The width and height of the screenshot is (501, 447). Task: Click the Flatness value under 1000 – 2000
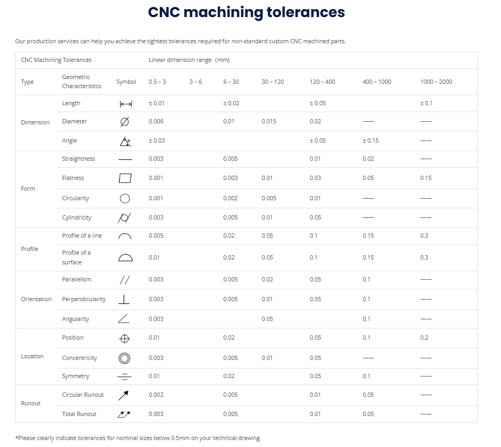(425, 178)
